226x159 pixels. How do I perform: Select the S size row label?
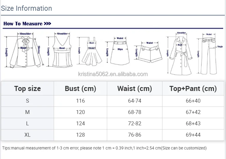[x=27, y=101]
